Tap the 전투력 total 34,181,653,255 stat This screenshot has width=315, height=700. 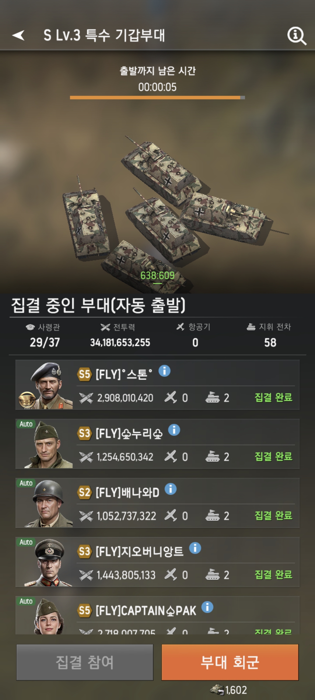120,342
